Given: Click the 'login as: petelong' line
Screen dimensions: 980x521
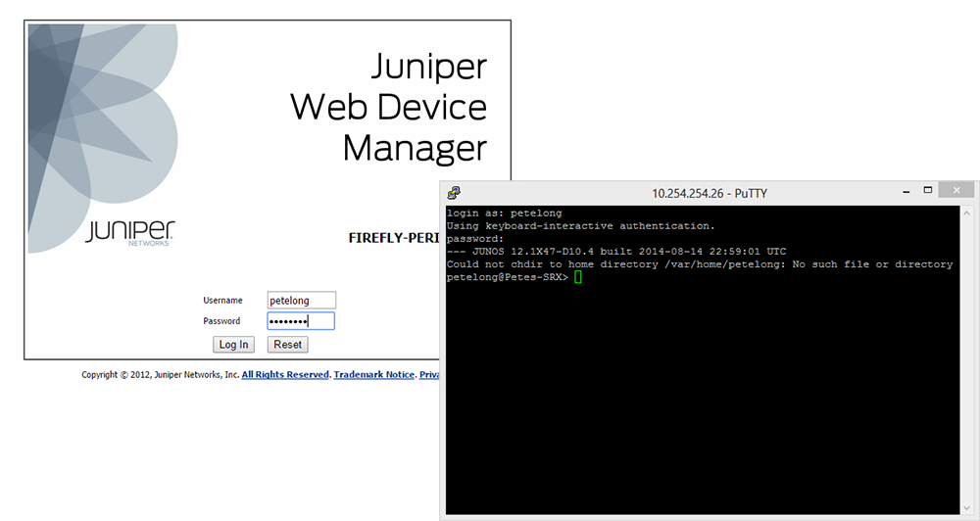Looking at the screenshot, I should (505, 213).
